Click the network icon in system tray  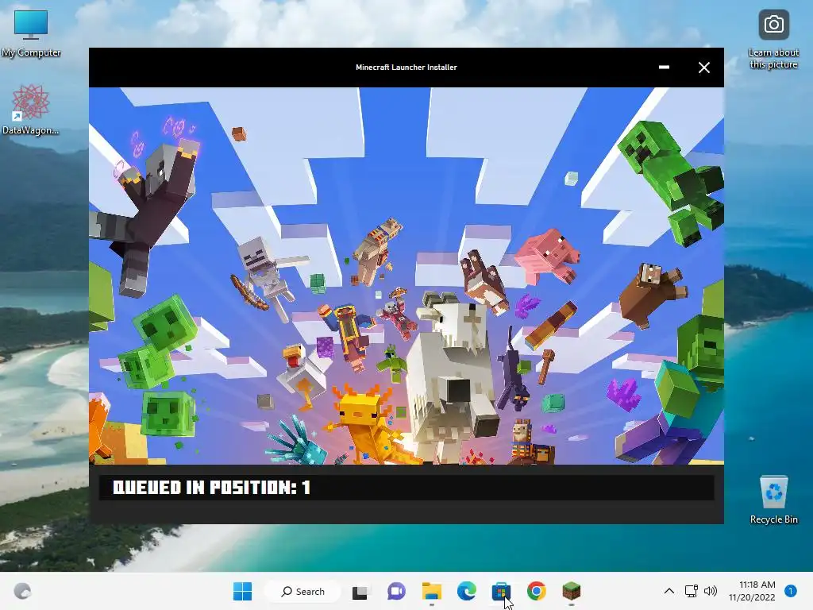click(692, 591)
